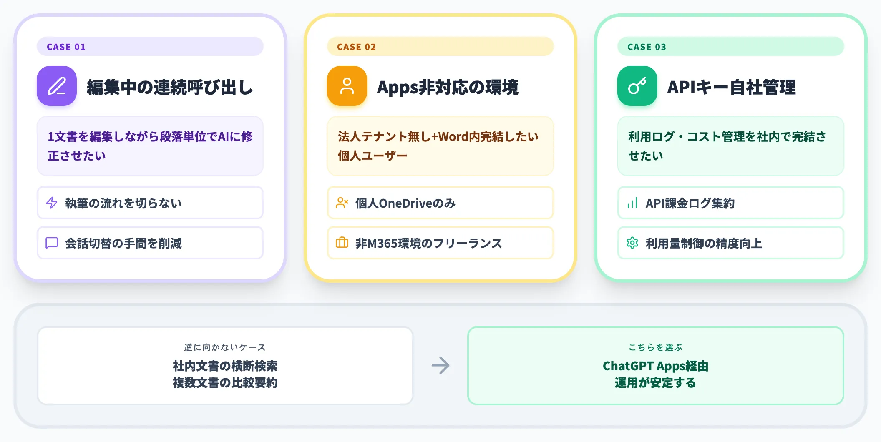The height and width of the screenshot is (442, 881).
Task: Click the green key icon
Action: [x=637, y=86]
